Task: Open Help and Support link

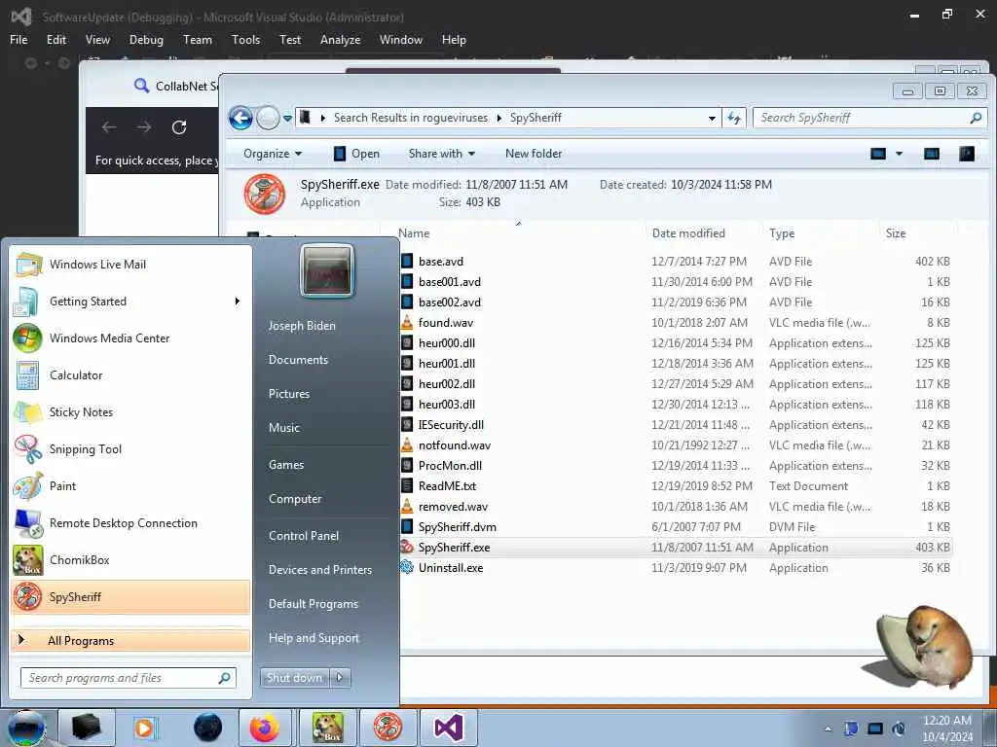Action: pyautogui.click(x=314, y=638)
